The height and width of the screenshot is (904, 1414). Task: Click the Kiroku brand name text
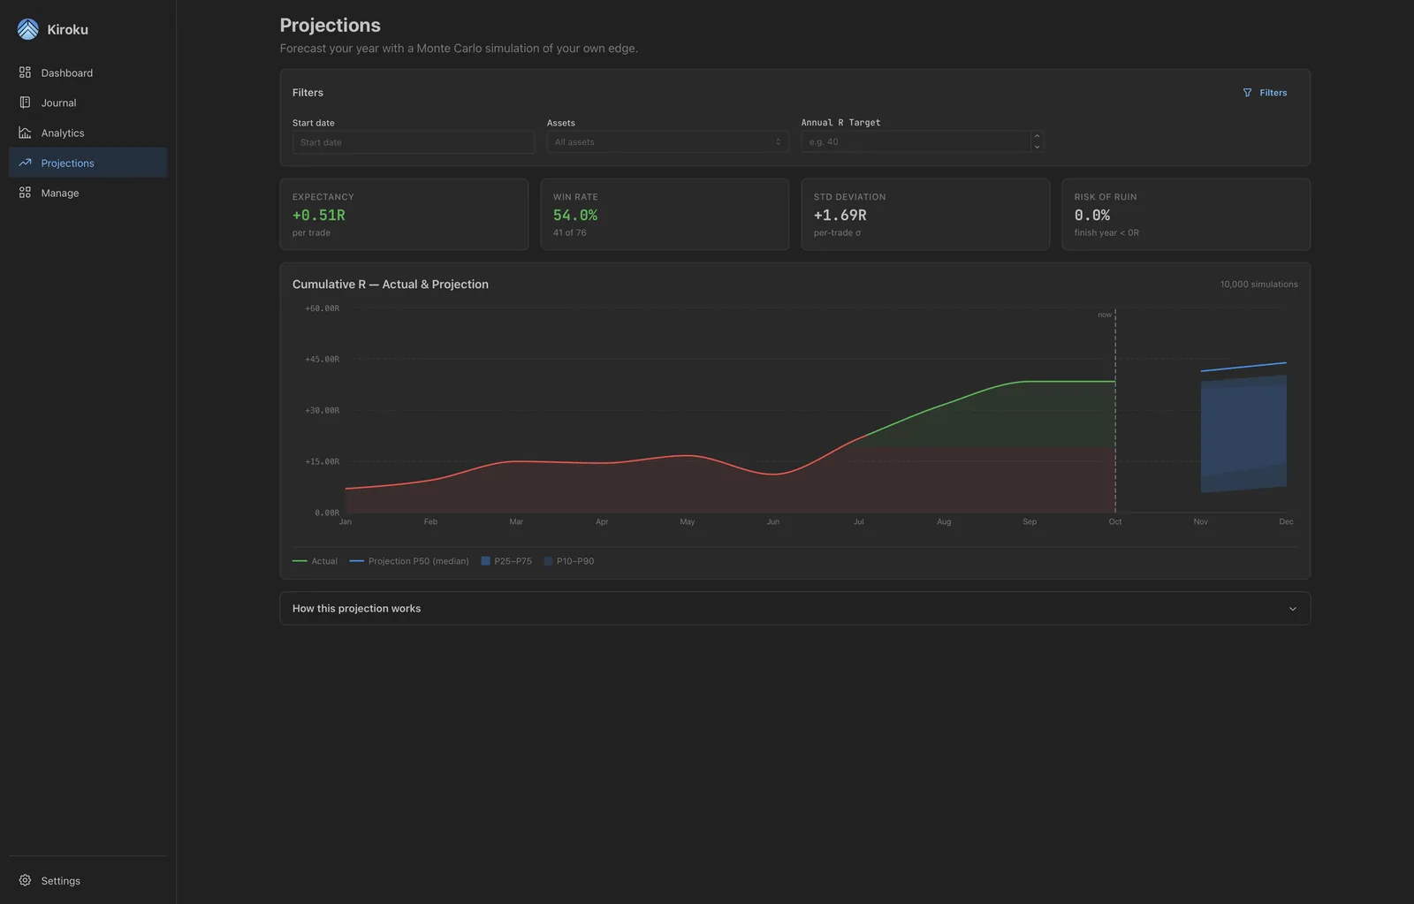point(67,30)
